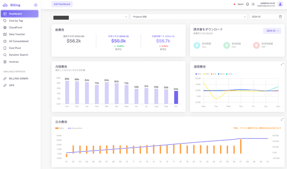
Task: Download the CSV usage detail file
Action: [x=227, y=45]
